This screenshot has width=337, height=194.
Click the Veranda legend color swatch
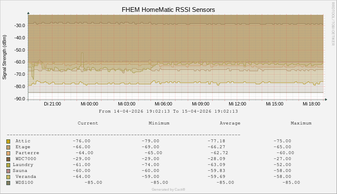click(8, 177)
